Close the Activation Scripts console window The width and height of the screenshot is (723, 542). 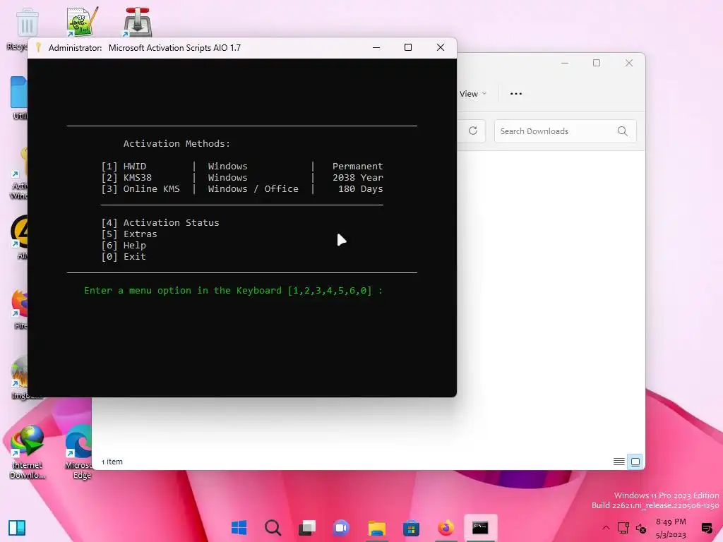[x=441, y=47]
